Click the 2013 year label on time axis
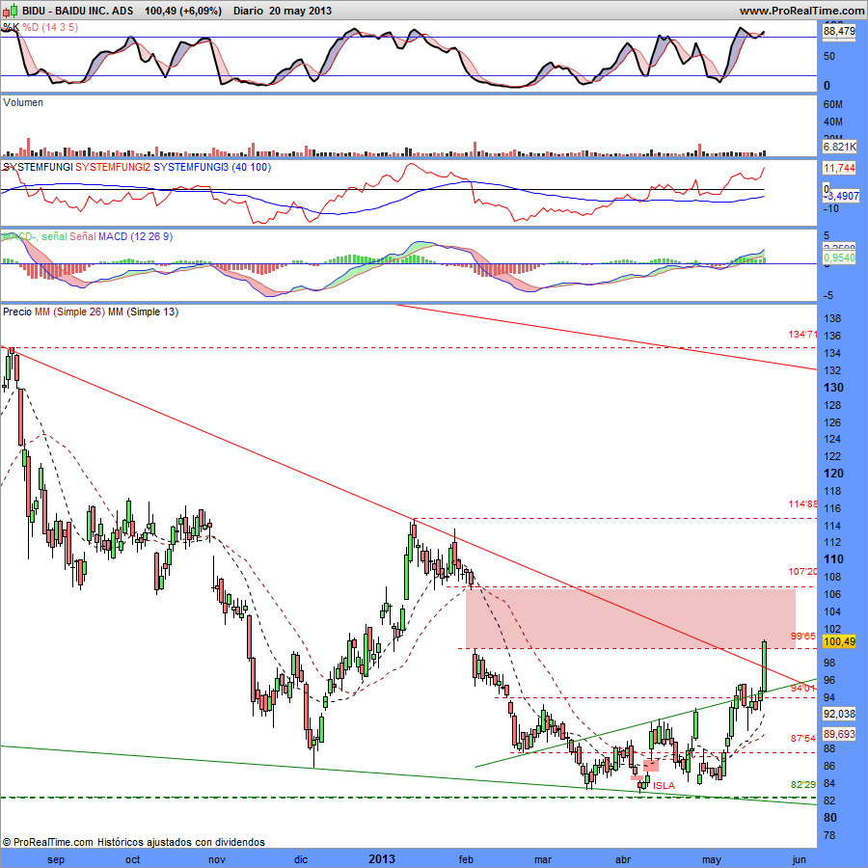The height and width of the screenshot is (868, 868). point(382,859)
